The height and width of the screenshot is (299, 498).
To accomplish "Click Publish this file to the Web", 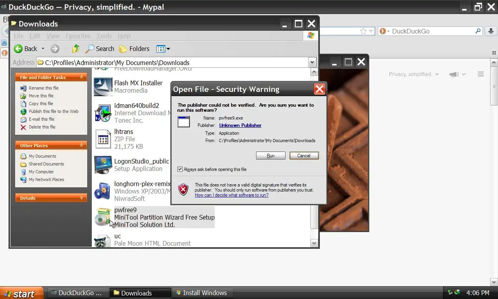I will [x=54, y=111].
